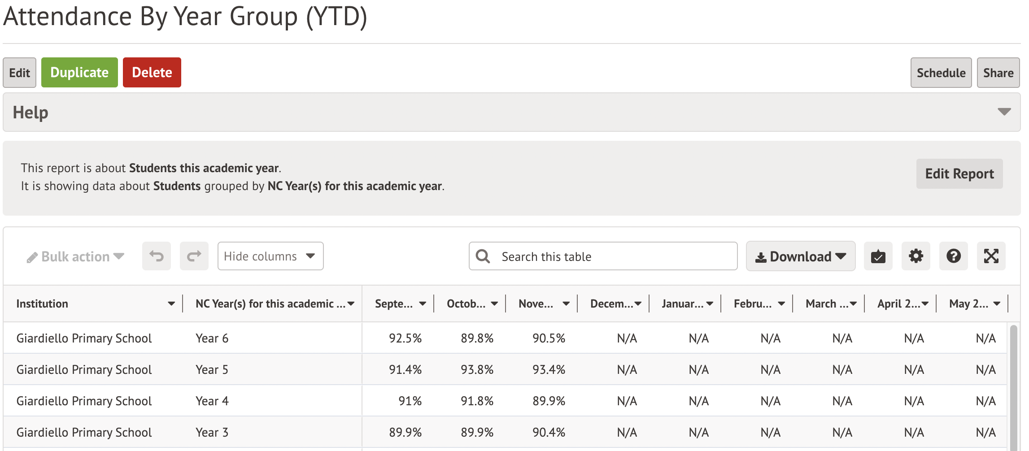Screen dimensions: 1029x451
Task: Click the calendar checkmark icon
Action: [878, 256]
